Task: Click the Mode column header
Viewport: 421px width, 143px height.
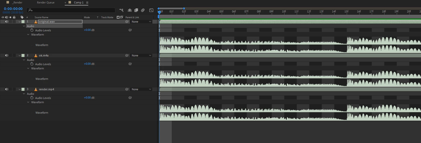Action: (x=87, y=17)
